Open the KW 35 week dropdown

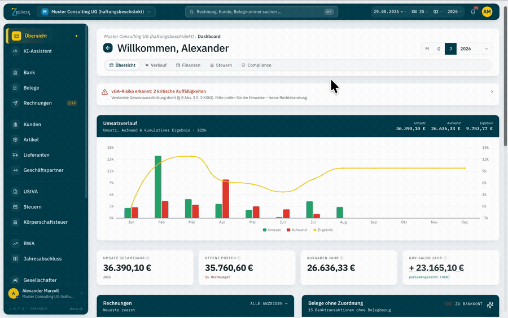tap(419, 12)
